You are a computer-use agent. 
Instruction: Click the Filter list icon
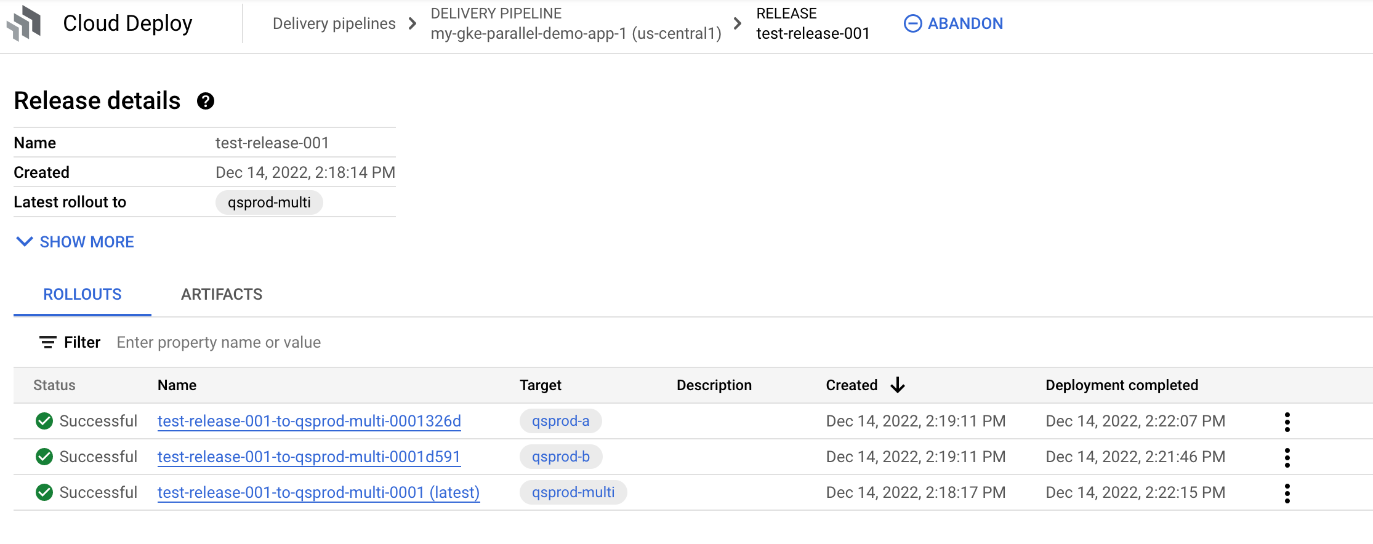[48, 342]
